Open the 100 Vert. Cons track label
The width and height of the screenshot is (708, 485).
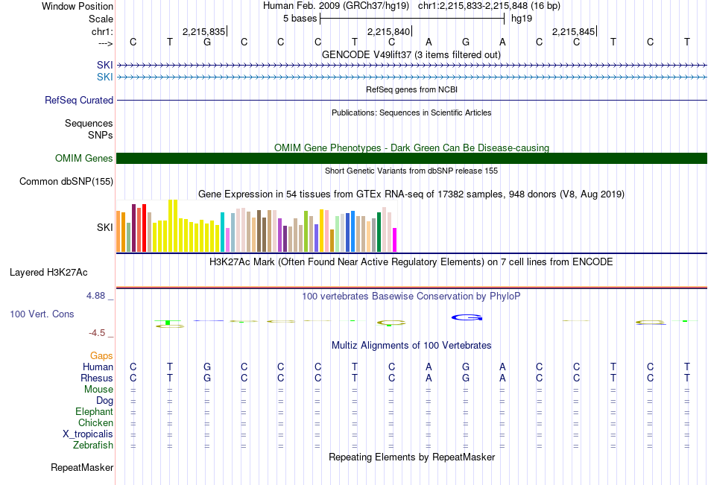pos(42,314)
